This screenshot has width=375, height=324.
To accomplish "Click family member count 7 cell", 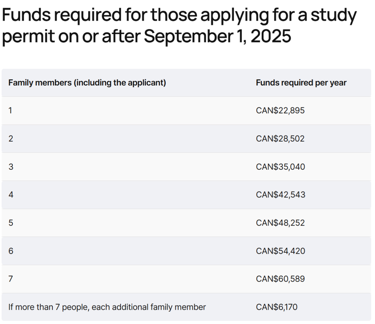I will [x=11, y=279].
